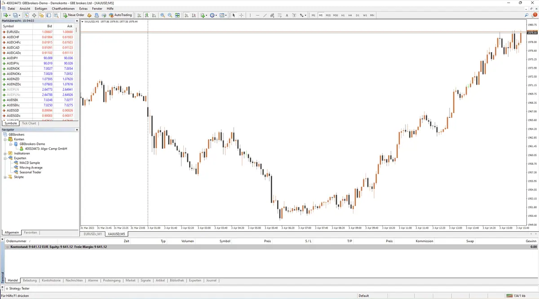Toggle the Market Watch window icon
The image size is (539, 299).
tap(26, 15)
